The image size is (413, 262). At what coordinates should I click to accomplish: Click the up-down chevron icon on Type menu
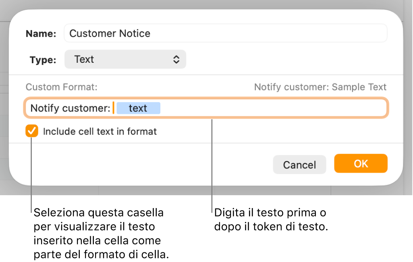(176, 59)
